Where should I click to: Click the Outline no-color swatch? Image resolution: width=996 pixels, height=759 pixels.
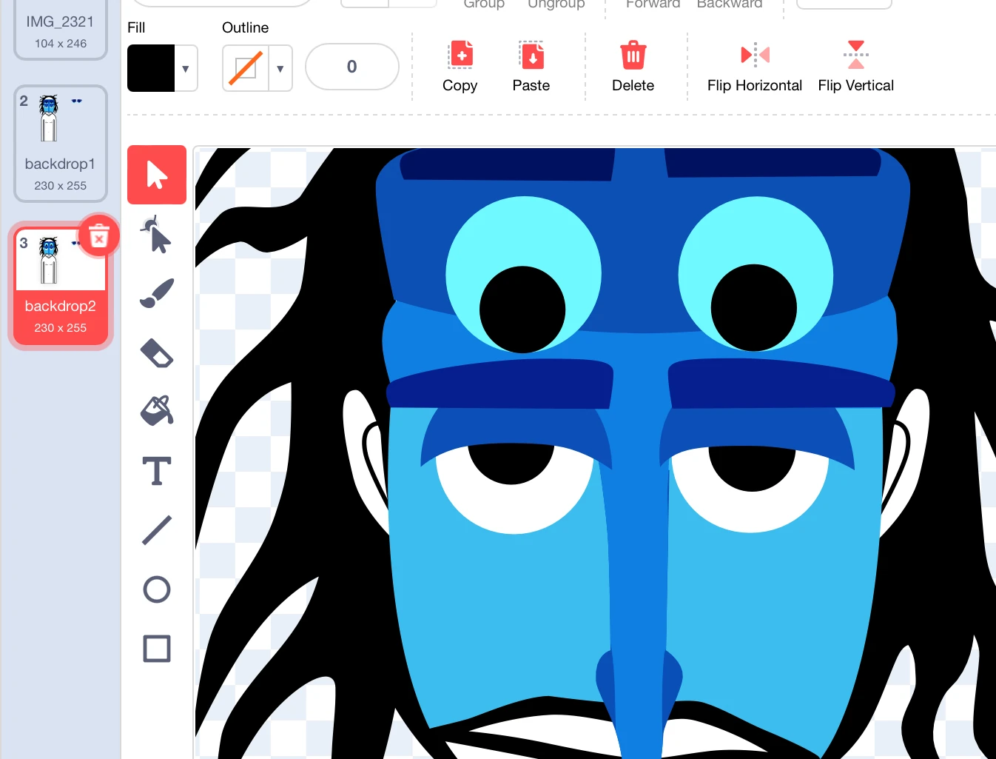[246, 68]
